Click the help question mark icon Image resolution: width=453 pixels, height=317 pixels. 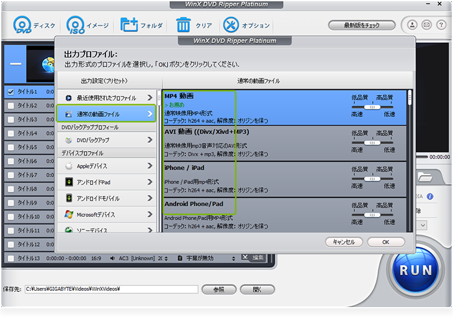pos(441,25)
